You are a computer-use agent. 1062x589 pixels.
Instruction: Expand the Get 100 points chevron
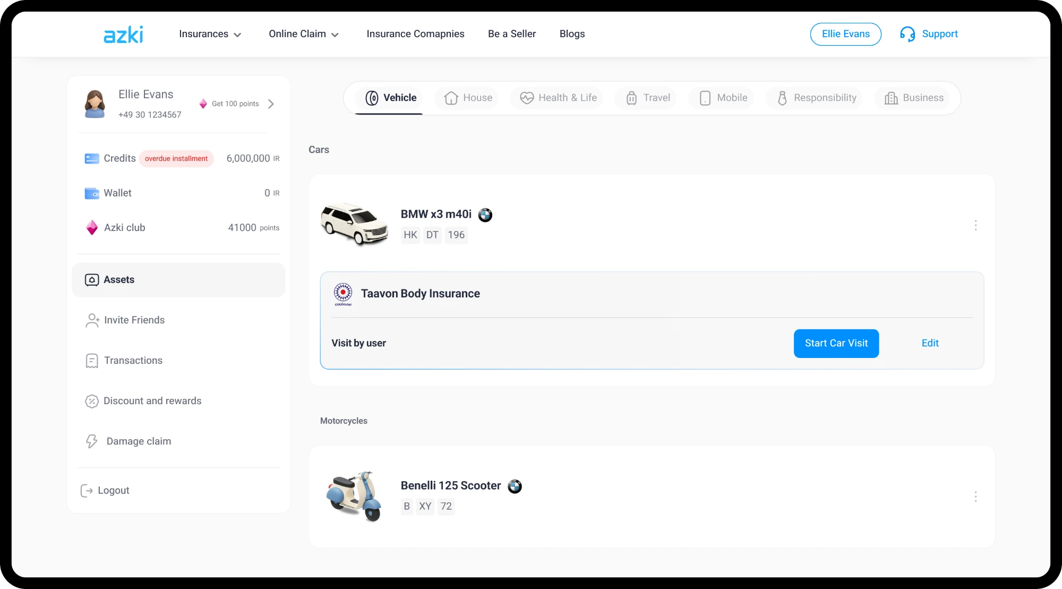click(271, 104)
